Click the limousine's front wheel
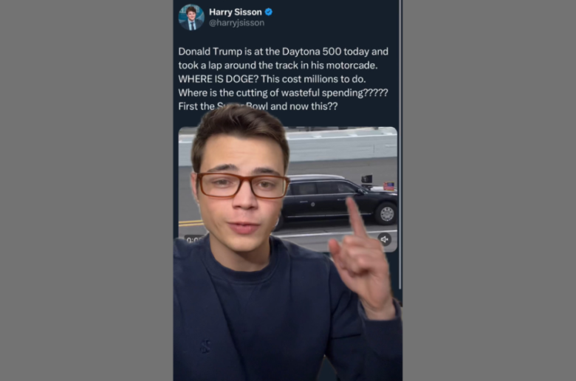576x381 pixels. point(386,214)
